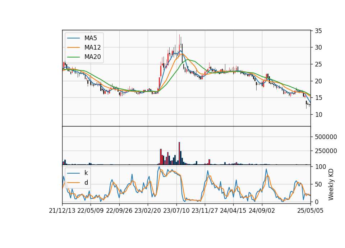Image resolution: width=345 pixels, height=248 pixels.
Task: Click the 23/11/27 date label
Action: pos(205,211)
